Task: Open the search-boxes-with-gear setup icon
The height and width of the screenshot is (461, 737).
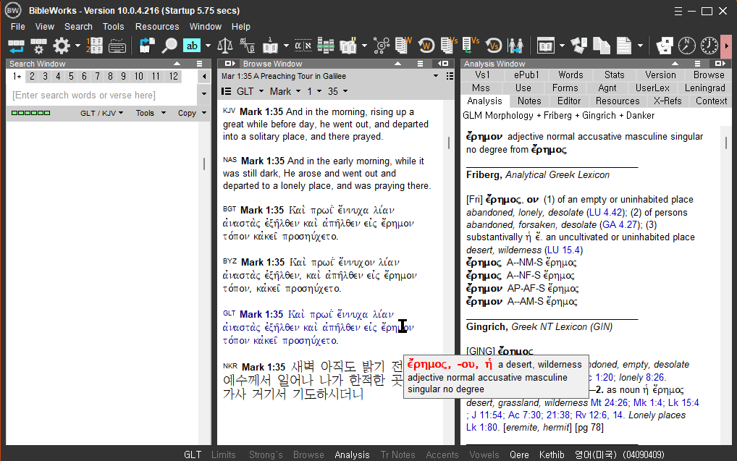Action: pyautogui.click(x=38, y=46)
